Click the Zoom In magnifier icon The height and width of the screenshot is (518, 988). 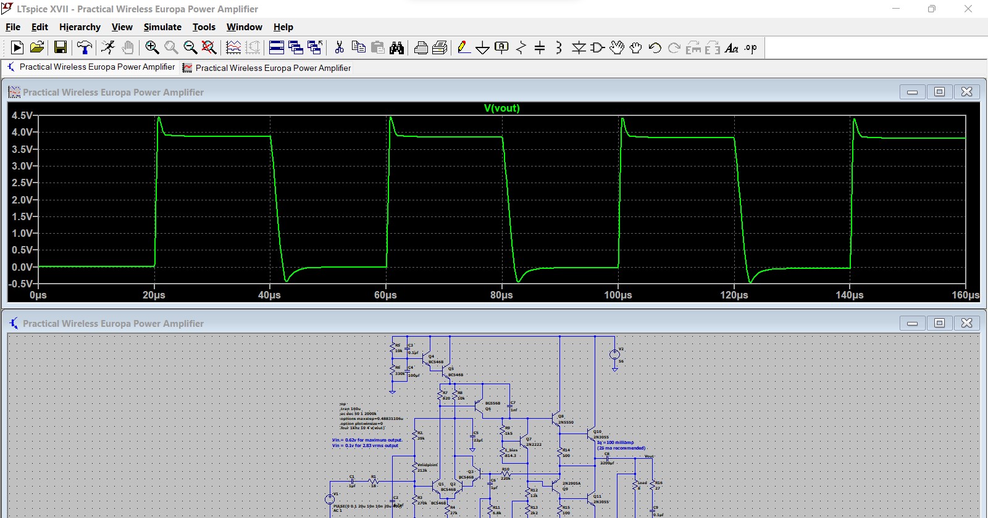point(152,47)
